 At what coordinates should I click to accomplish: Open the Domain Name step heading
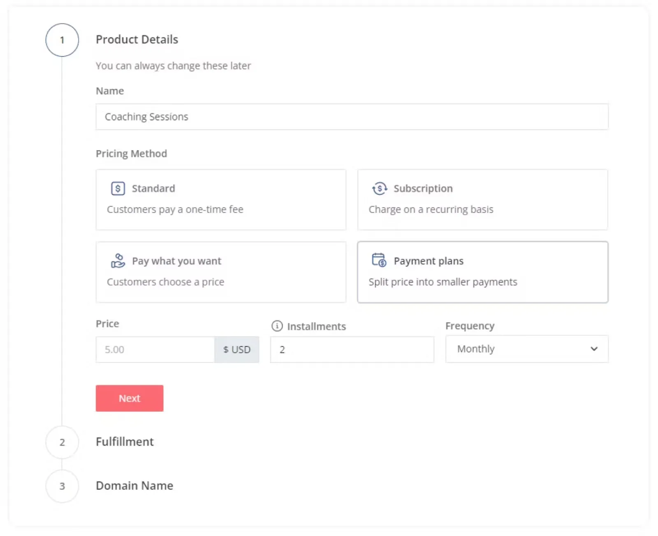click(x=134, y=486)
